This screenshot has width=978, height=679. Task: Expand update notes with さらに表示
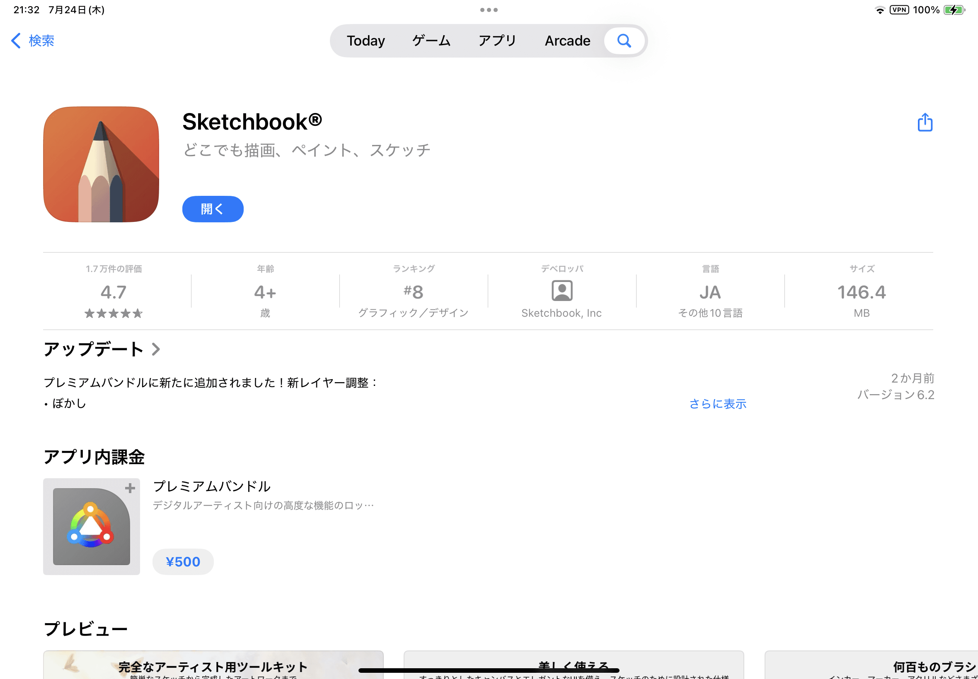pos(717,403)
